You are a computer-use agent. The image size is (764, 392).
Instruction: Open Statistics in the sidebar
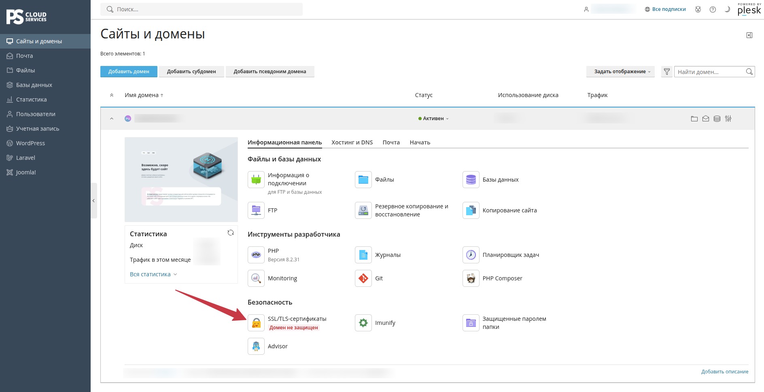point(45,100)
